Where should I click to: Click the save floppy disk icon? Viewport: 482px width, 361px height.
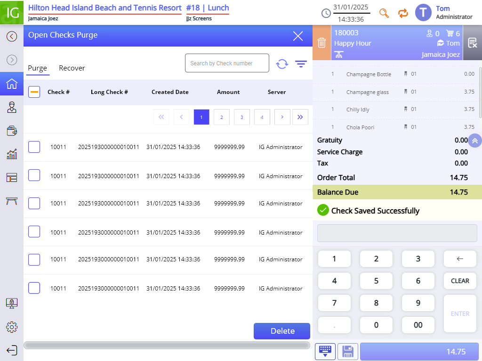(x=348, y=351)
